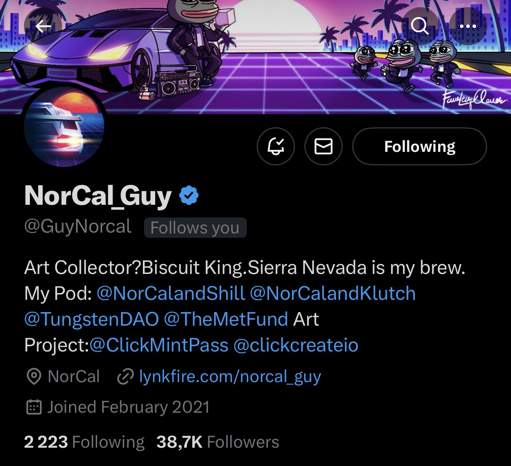Open the @clickcreateio mention
Screen dimensions: 511x466
click(x=296, y=345)
